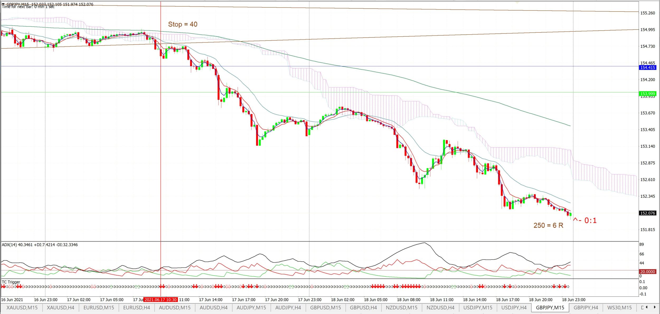Show the GBPUSD,H4 chart tab
Screen dimensions: 660x314
(x=363, y=308)
